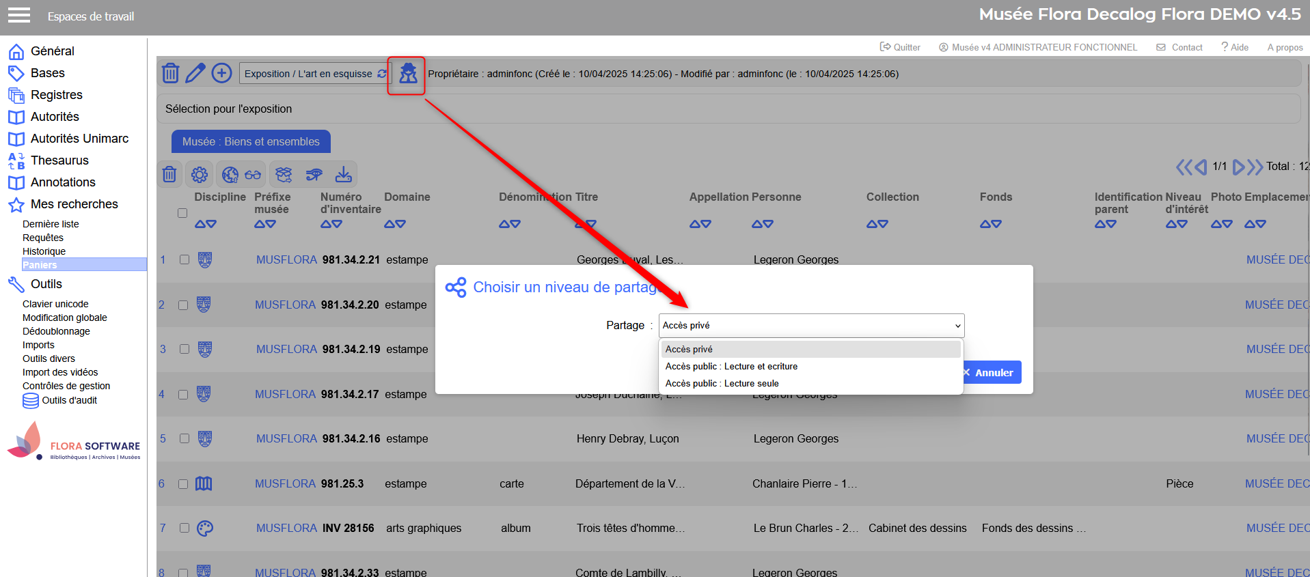
Task: Click the basket sharing level icon
Action: click(408, 74)
